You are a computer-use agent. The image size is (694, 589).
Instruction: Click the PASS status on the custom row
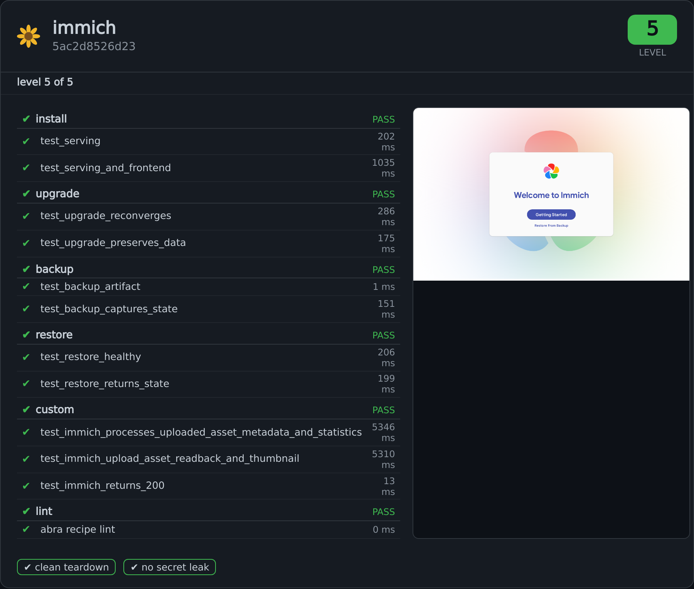383,410
